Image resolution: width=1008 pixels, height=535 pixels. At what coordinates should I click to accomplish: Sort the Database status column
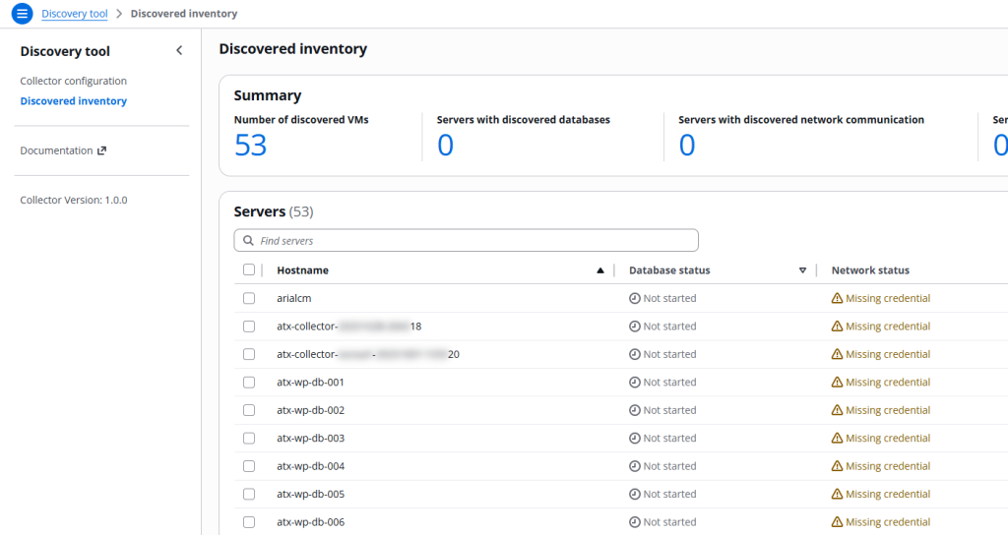click(x=802, y=270)
